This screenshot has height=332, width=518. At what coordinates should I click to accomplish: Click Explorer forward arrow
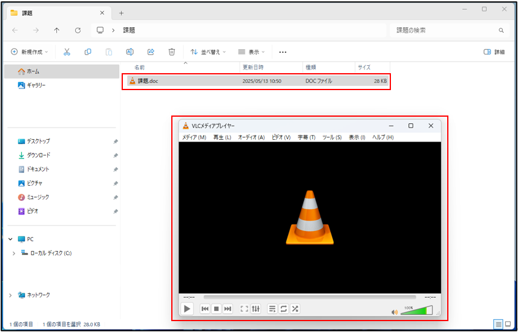(x=36, y=30)
